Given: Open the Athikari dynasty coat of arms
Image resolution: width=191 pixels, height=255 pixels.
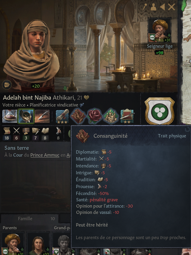Looking at the screenshot, I should pos(160,111).
